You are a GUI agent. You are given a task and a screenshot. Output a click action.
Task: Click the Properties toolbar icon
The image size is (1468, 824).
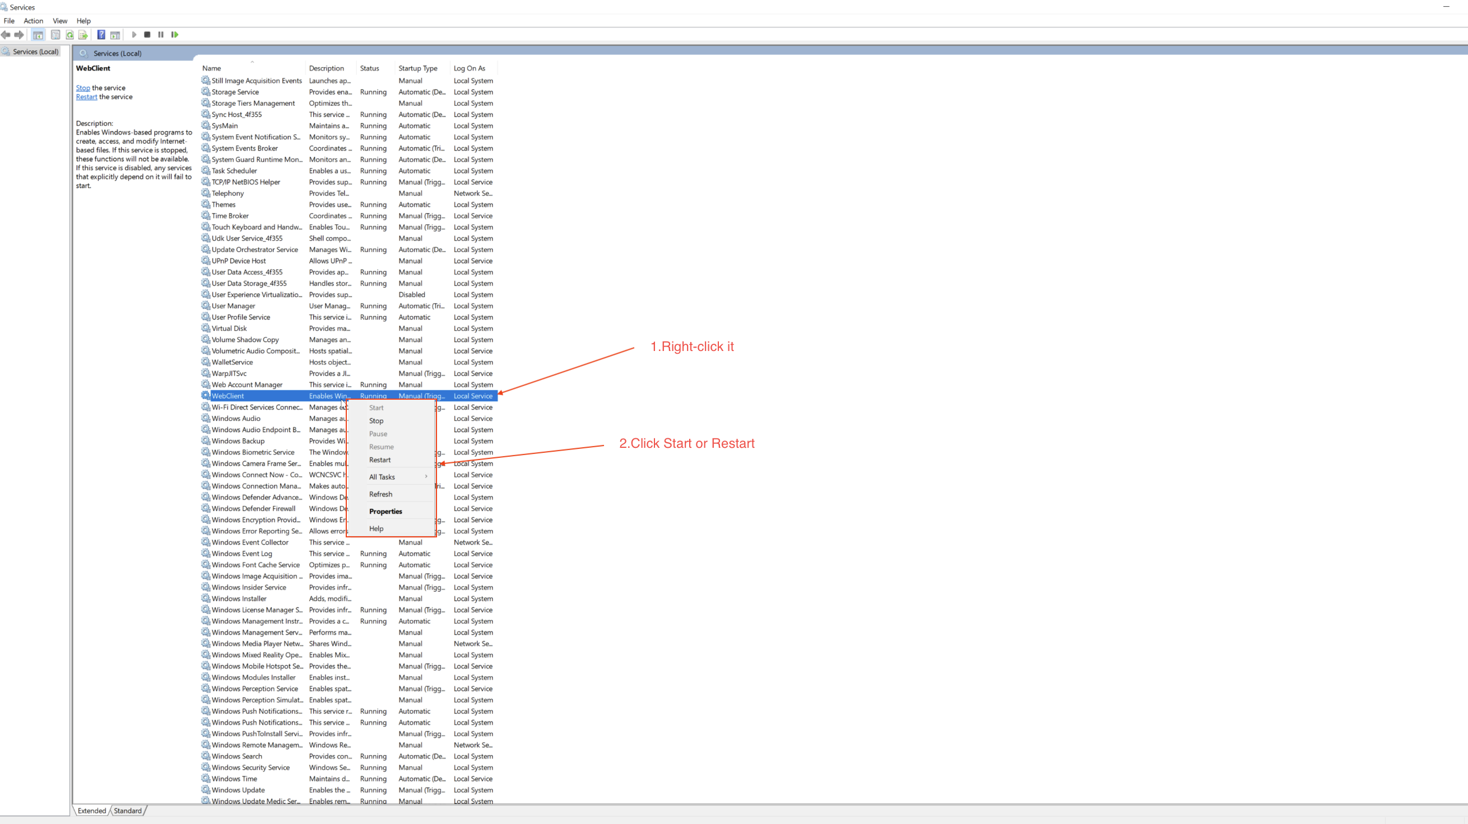tap(55, 35)
